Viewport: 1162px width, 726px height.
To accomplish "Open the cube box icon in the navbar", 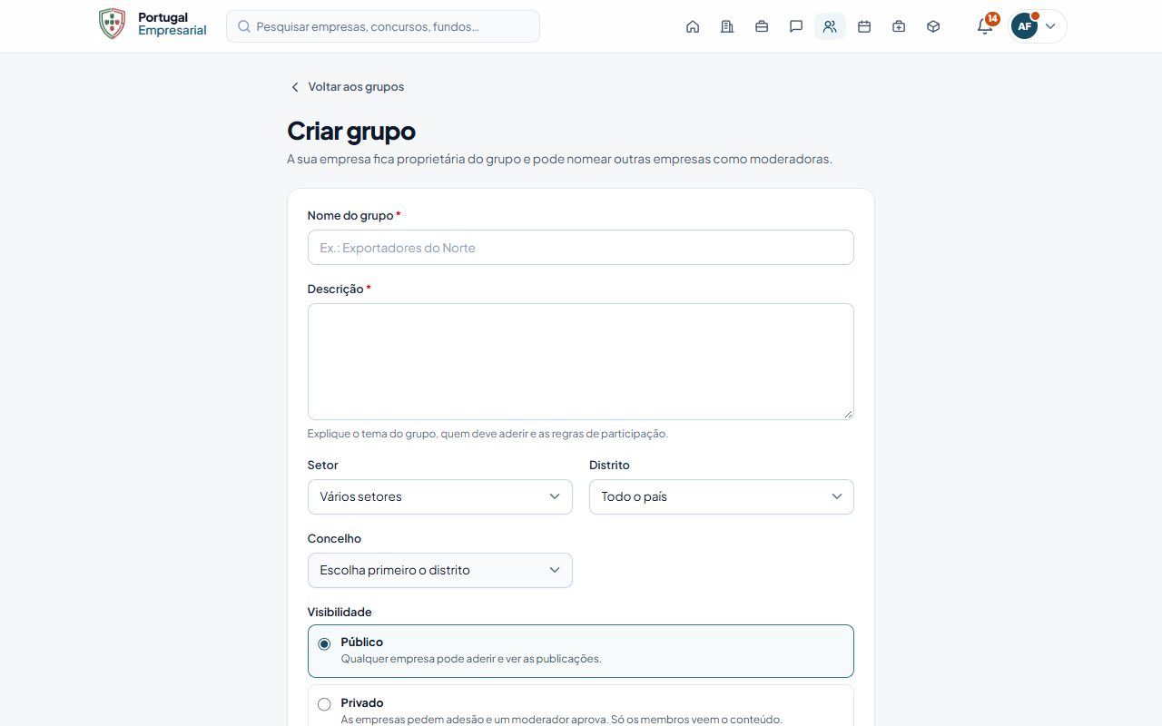I will [x=933, y=26].
